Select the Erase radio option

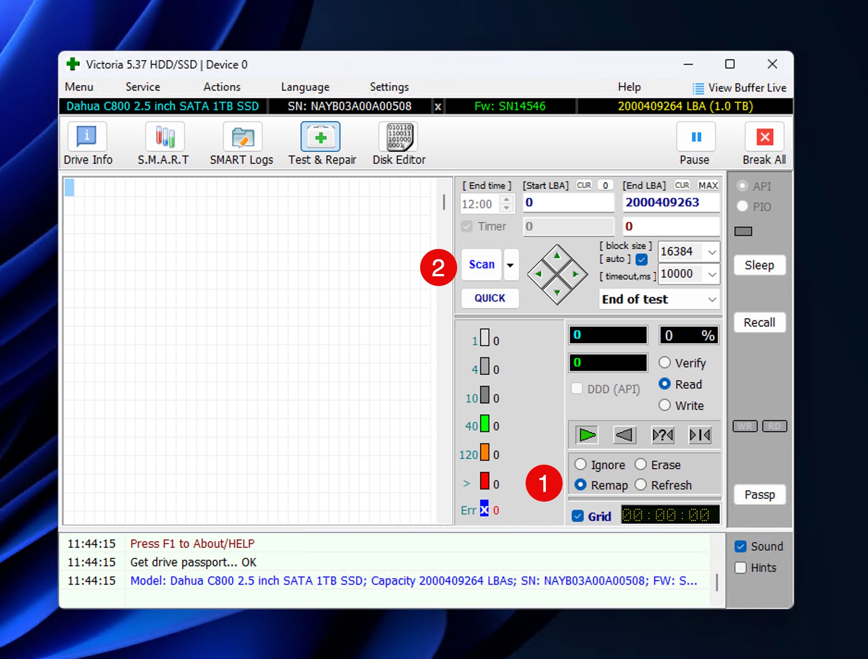click(x=640, y=464)
